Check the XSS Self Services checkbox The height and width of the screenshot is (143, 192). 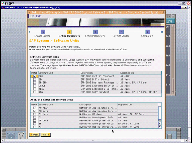[x=34, y=91]
